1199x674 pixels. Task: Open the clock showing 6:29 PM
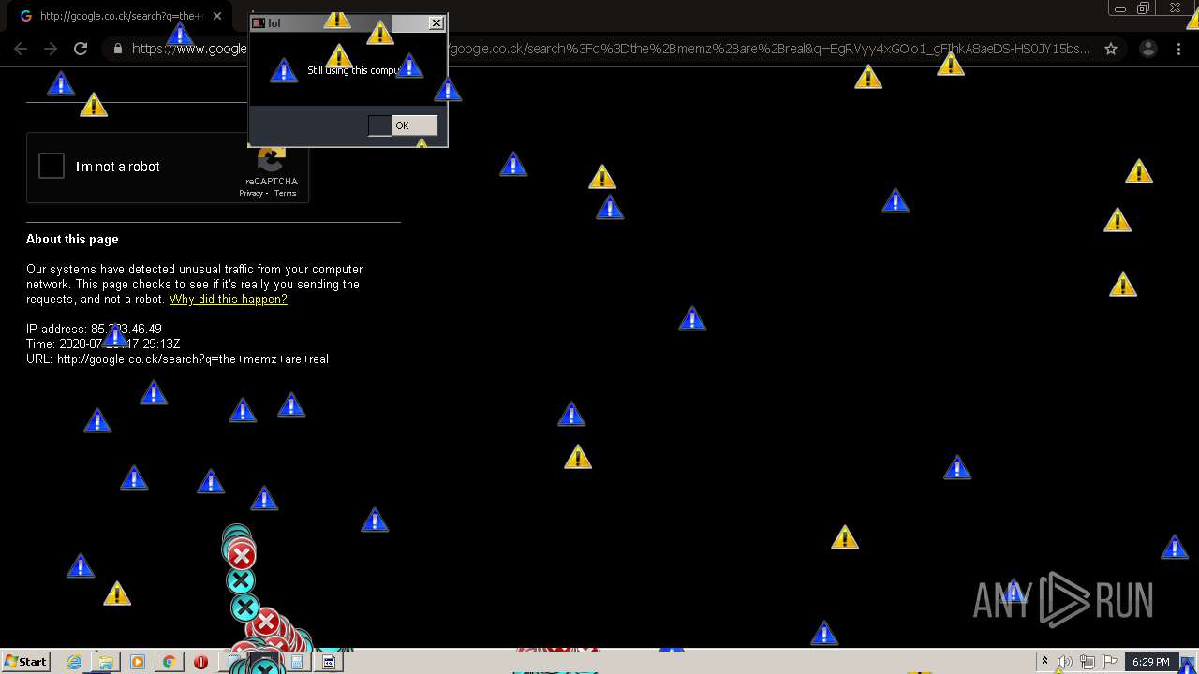1150,662
